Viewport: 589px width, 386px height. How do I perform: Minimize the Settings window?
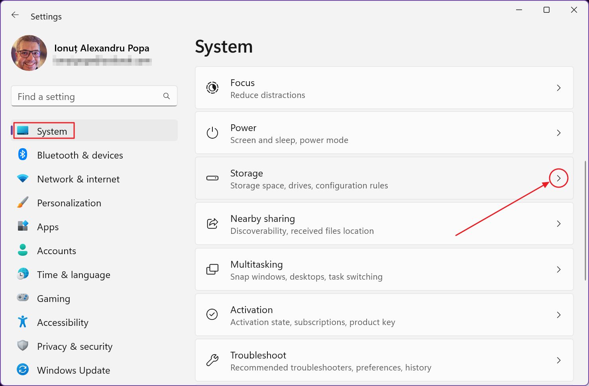click(519, 10)
